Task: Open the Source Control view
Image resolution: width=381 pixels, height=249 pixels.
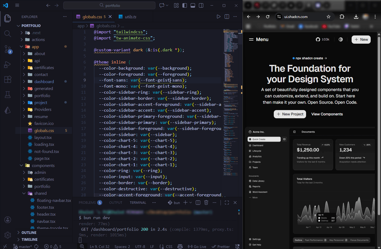Action: coord(8,49)
